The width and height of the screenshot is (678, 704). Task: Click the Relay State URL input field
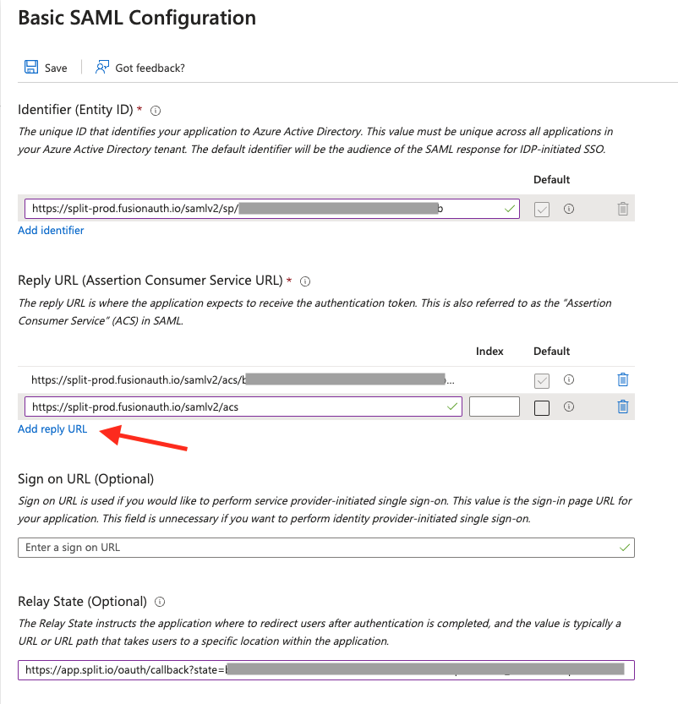click(x=325, y=670)
